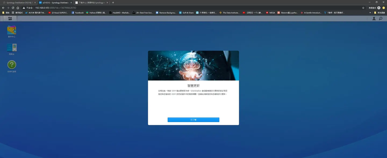The width and height of the screenshot is (387, 158).
Task: Open the DSM user options person icon
Action: (x=374, y=18)
